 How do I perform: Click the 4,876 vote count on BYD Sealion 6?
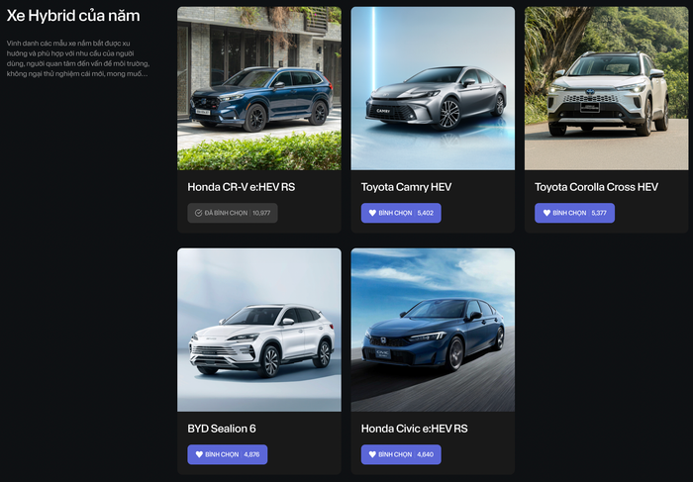(251, 454)
